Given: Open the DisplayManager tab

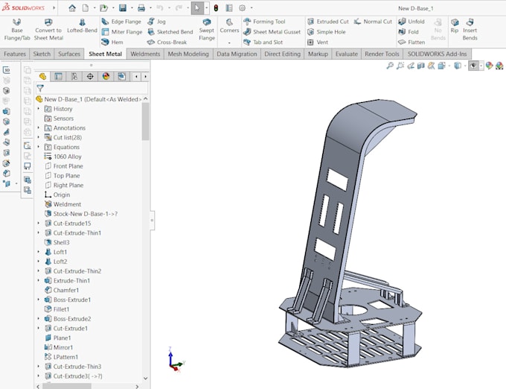Looking at the screenshot, I should click(106, 77).
